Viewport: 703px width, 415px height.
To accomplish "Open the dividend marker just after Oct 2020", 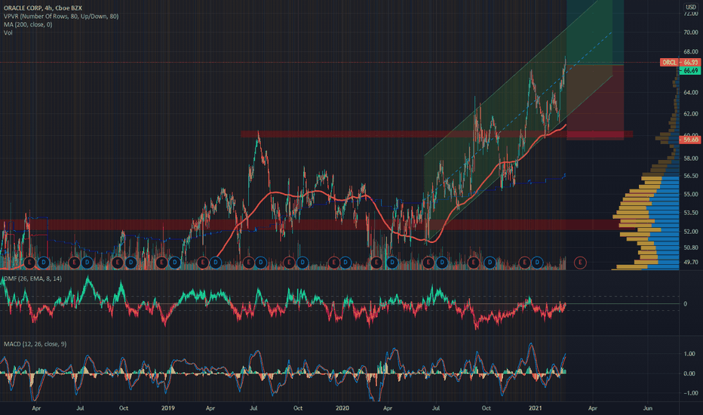I will click(x=490, y=263).
